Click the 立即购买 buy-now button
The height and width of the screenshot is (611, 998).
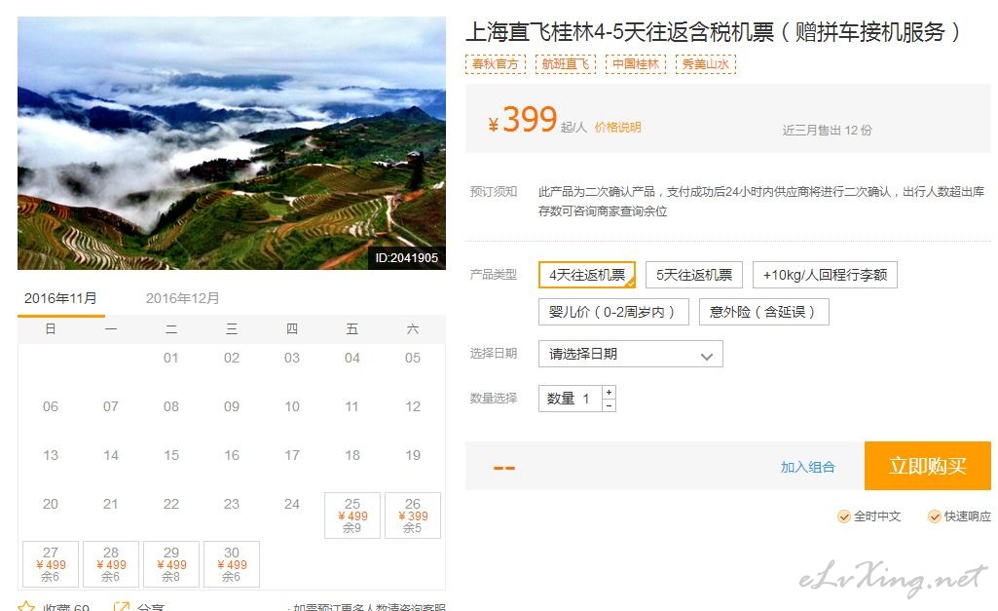click(927, 466)
